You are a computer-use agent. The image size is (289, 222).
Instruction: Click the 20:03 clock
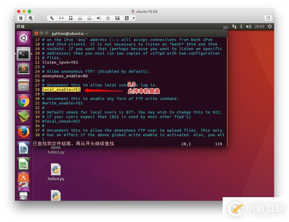pyautogui.click(x=259, y=27)
